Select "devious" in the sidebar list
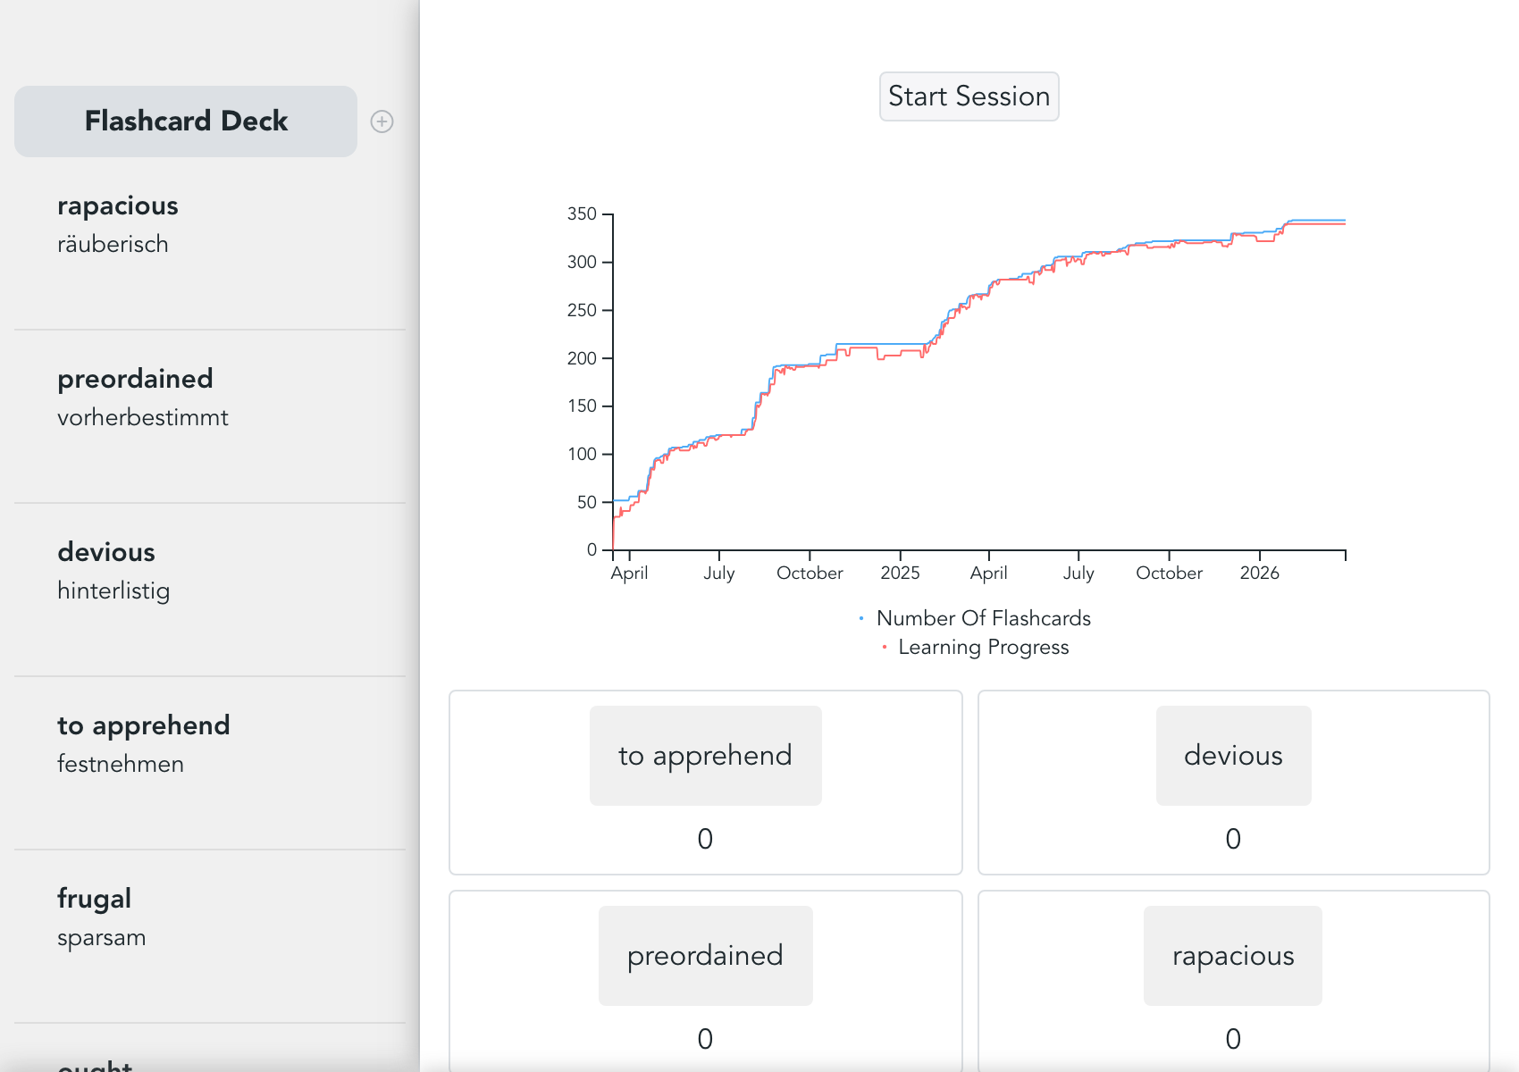The height and width of the screenshot is (1072, 1519). click(106, 552)
